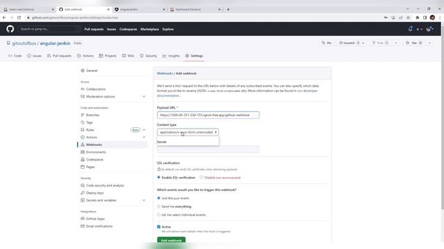This screenshot has width=444, height=249.
Task: Bookmark the page with the star icon
Action: click(408, 17)
